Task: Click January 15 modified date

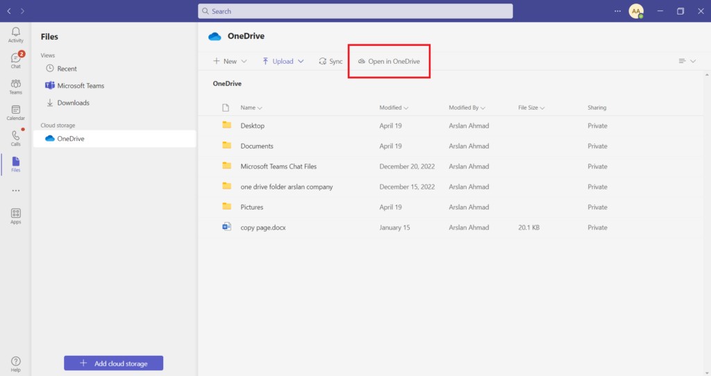Action: (x=394, y=228)
